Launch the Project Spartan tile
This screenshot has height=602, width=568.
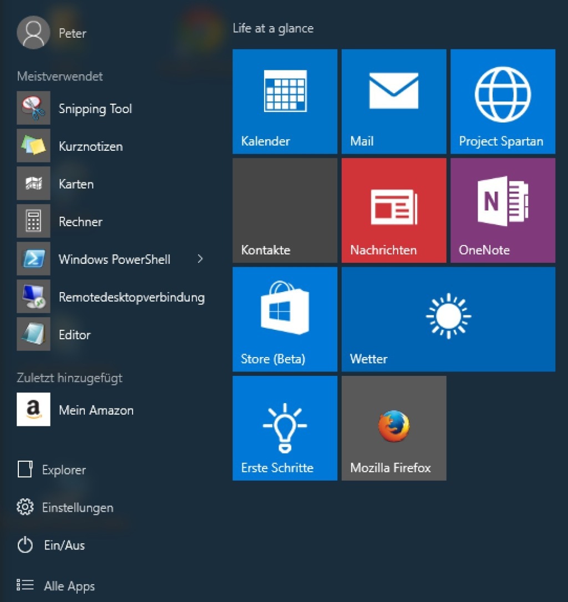503,101
